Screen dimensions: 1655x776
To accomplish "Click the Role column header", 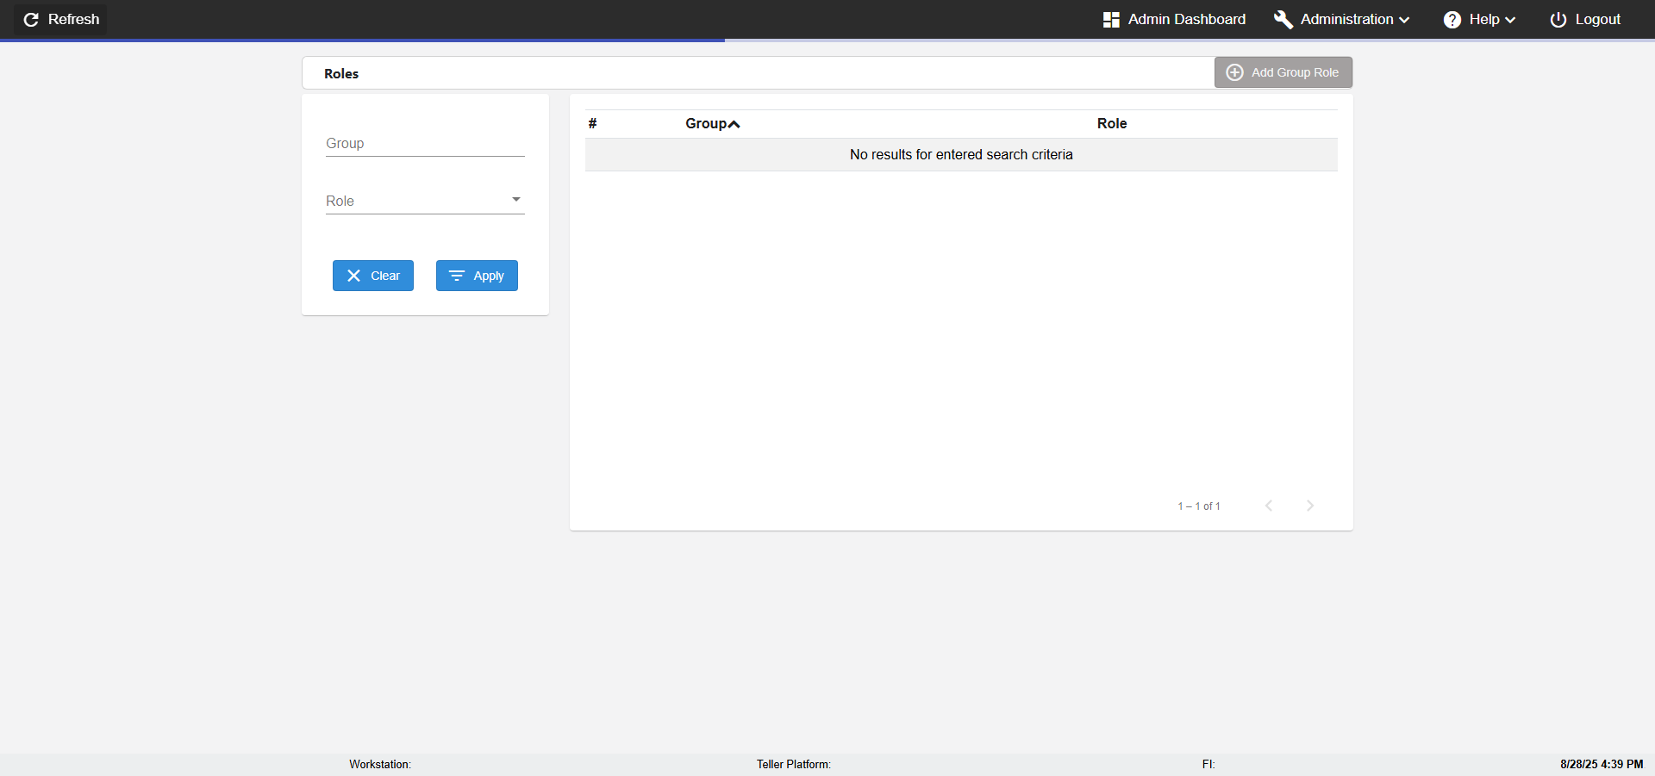I will pyautogui.click(x=1112, y=123).
